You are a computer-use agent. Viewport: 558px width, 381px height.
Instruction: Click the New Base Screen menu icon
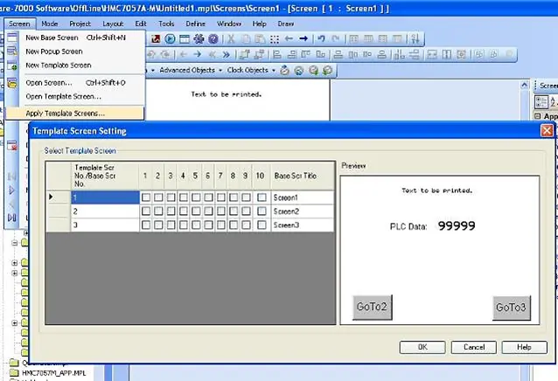(x=12, y=38)
